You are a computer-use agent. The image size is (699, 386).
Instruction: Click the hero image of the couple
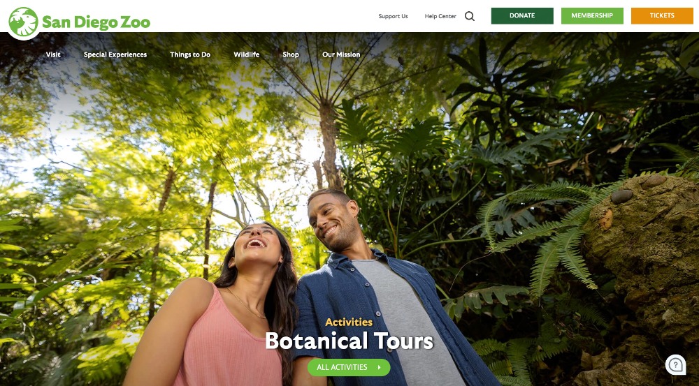(x=349, y=209)
